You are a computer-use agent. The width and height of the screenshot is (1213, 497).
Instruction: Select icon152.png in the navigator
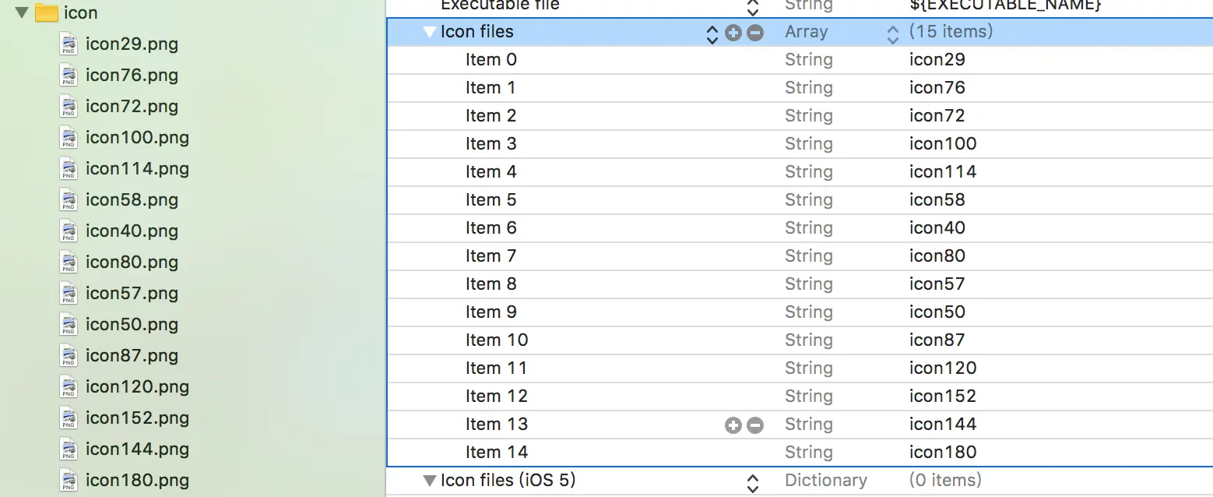tap(137, 418)
